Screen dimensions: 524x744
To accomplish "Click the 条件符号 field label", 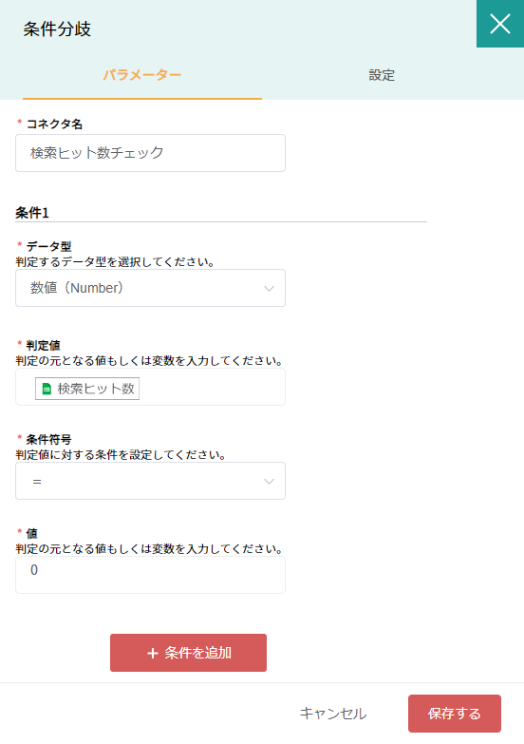I will point(48,439).
